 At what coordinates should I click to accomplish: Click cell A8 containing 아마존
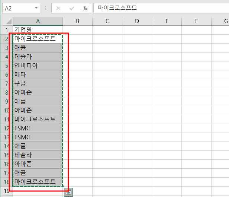tap(38, 92)
